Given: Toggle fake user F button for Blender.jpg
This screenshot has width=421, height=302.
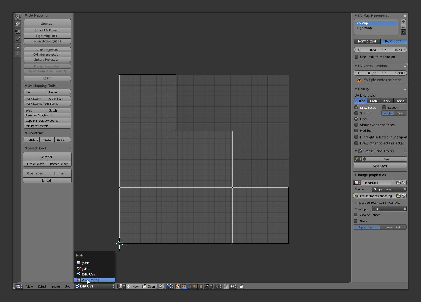Looking at the screenshot, I should click(393, 183).
